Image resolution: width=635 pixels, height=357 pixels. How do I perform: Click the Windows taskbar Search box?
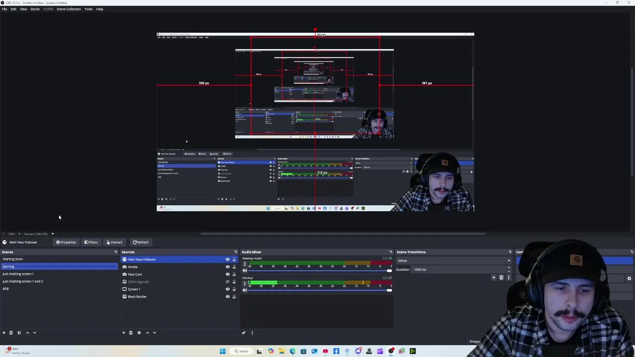point(241,351)
